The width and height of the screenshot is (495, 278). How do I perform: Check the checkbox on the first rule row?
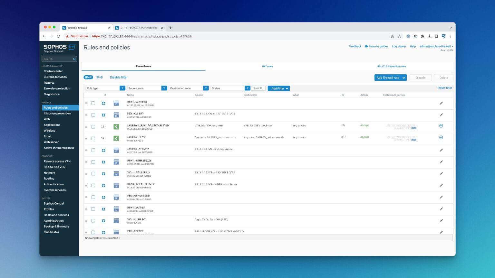(x=93, y=103)
